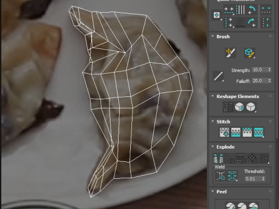Activate the Paint Move brush tool
The width and height of the screenshot is (279, 209).
[x=231, y=53]
